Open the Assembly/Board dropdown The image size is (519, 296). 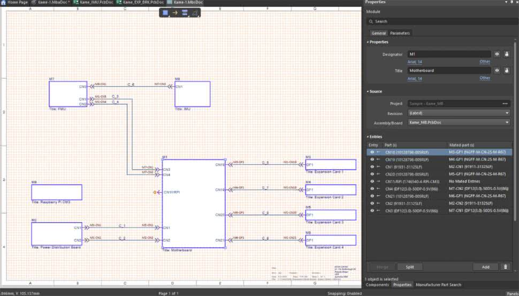click(459, 123)
